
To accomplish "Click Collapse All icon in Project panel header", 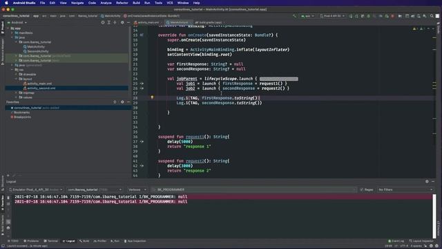I will pos(115,22).
